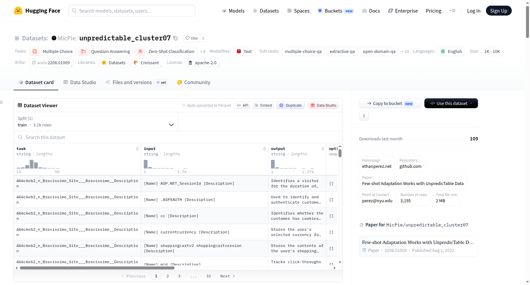This screenshot has width=530, height=285.
Task: Like the dataset
Action: [191, 38]
